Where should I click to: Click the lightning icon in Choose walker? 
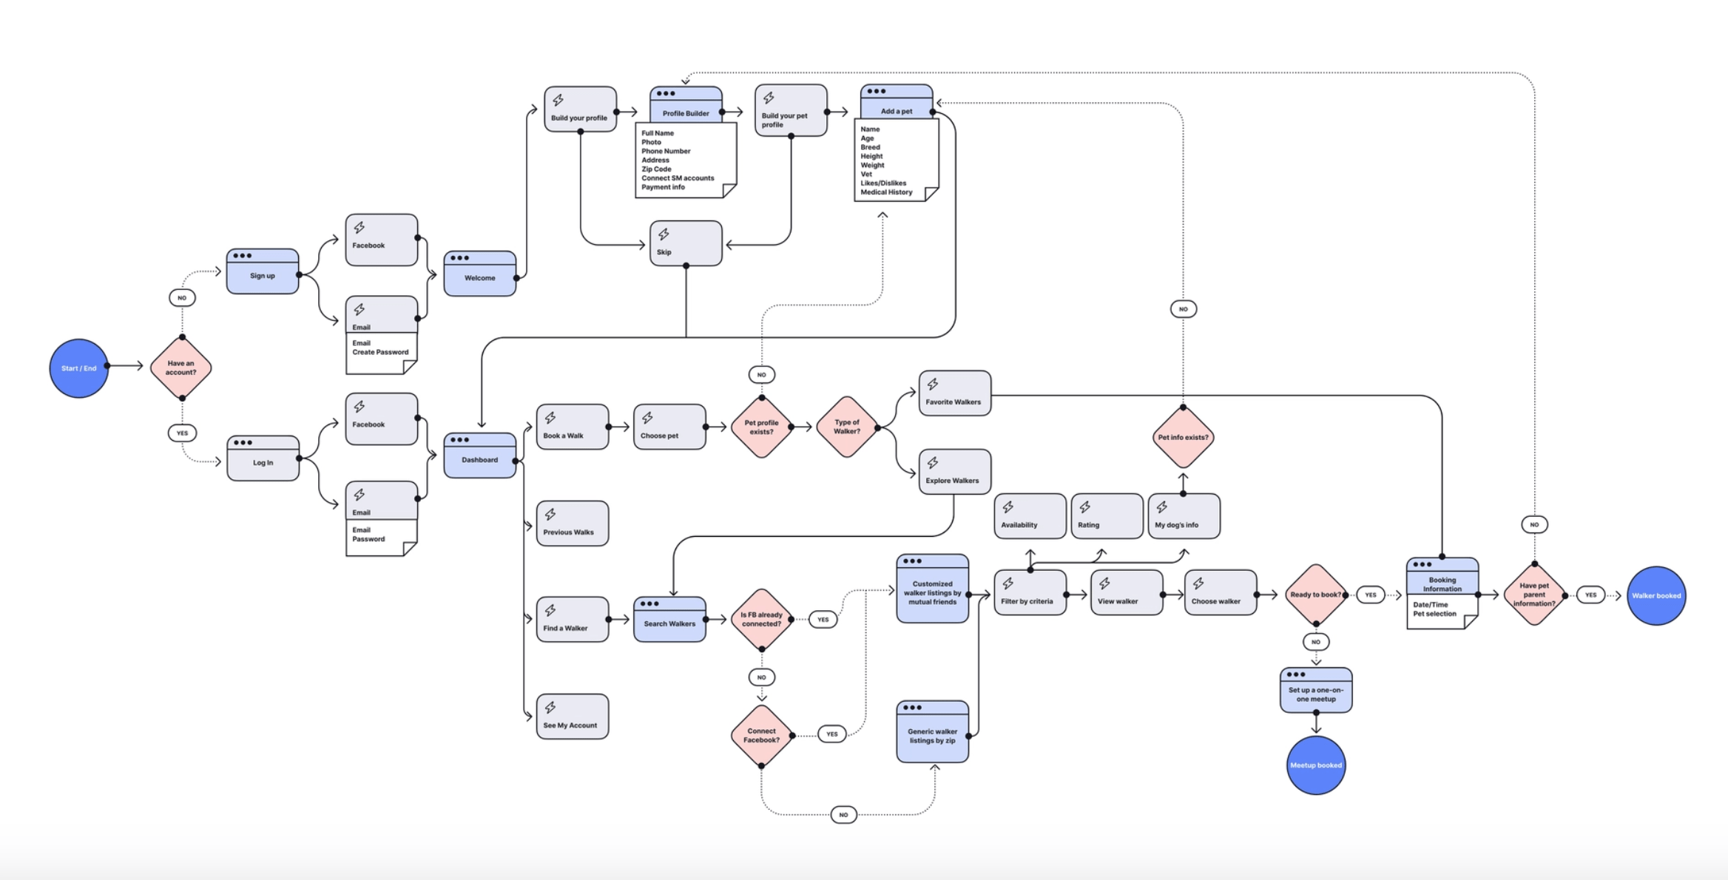click(1198, 583)
